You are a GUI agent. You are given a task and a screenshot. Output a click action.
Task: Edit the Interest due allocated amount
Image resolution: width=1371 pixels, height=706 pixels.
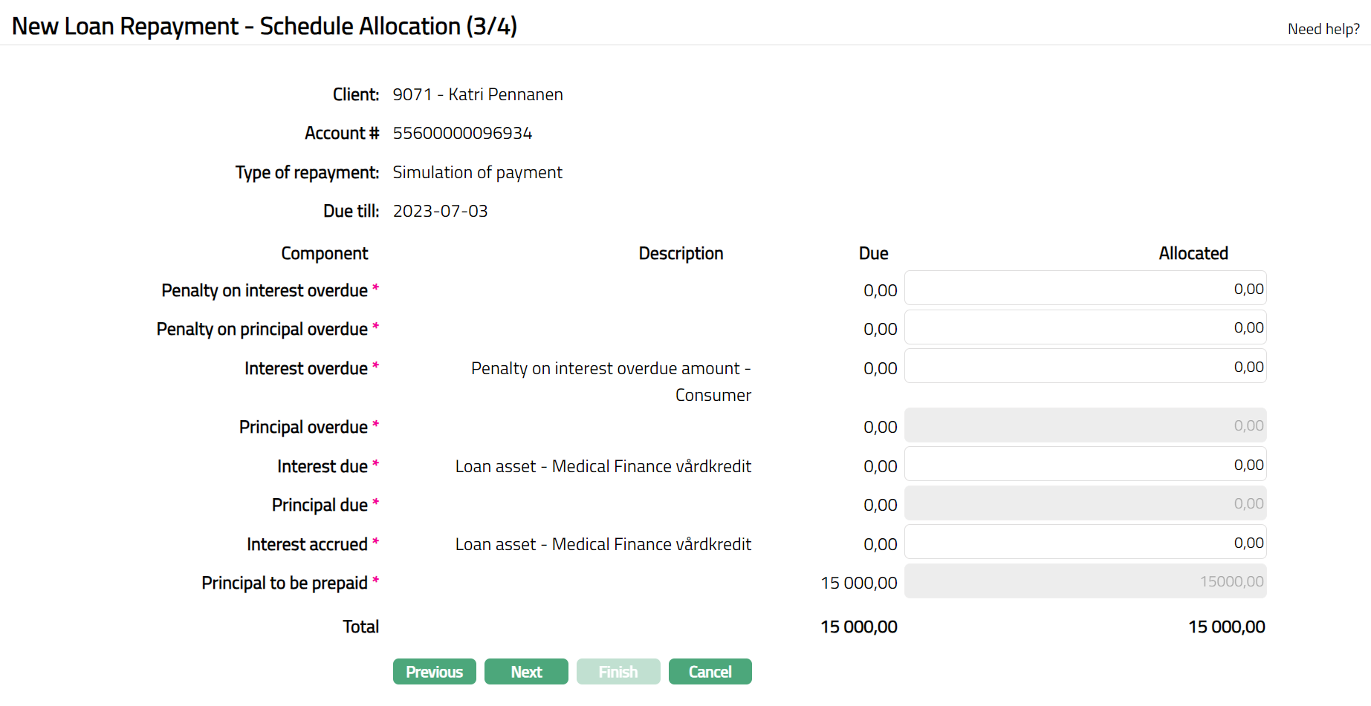click(x=1085, y=465)
